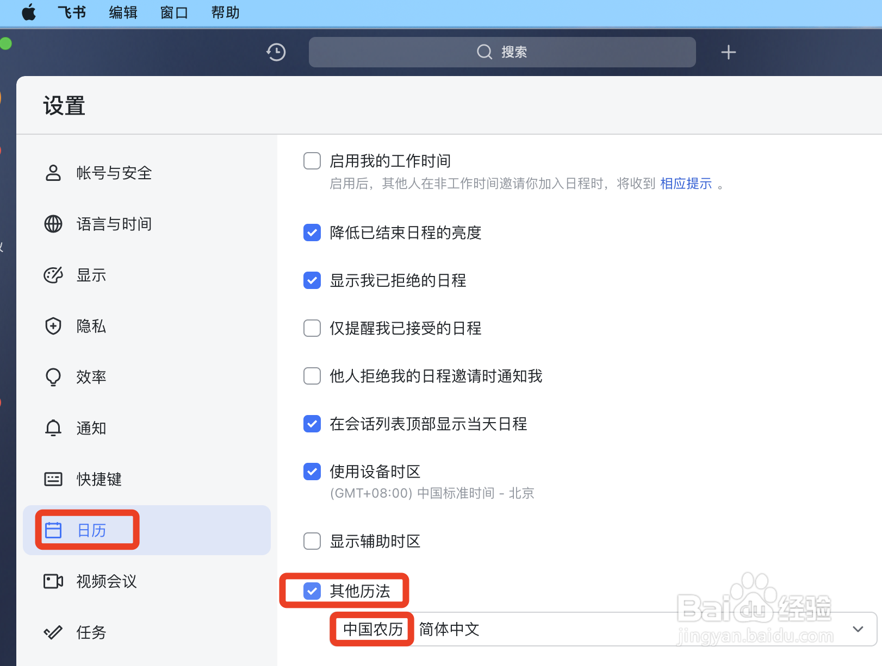Viewport: 882px width, 666px height.
Task: Open the 帮助 menu
Action: (x=225, y=12)
